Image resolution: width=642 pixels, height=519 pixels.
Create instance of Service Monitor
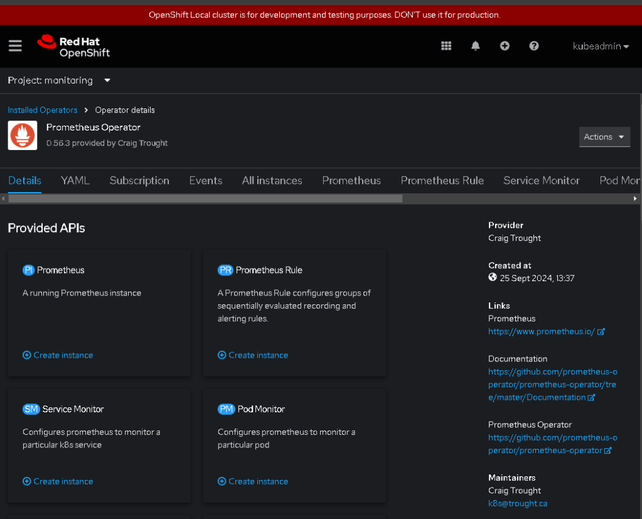[58, 481]
